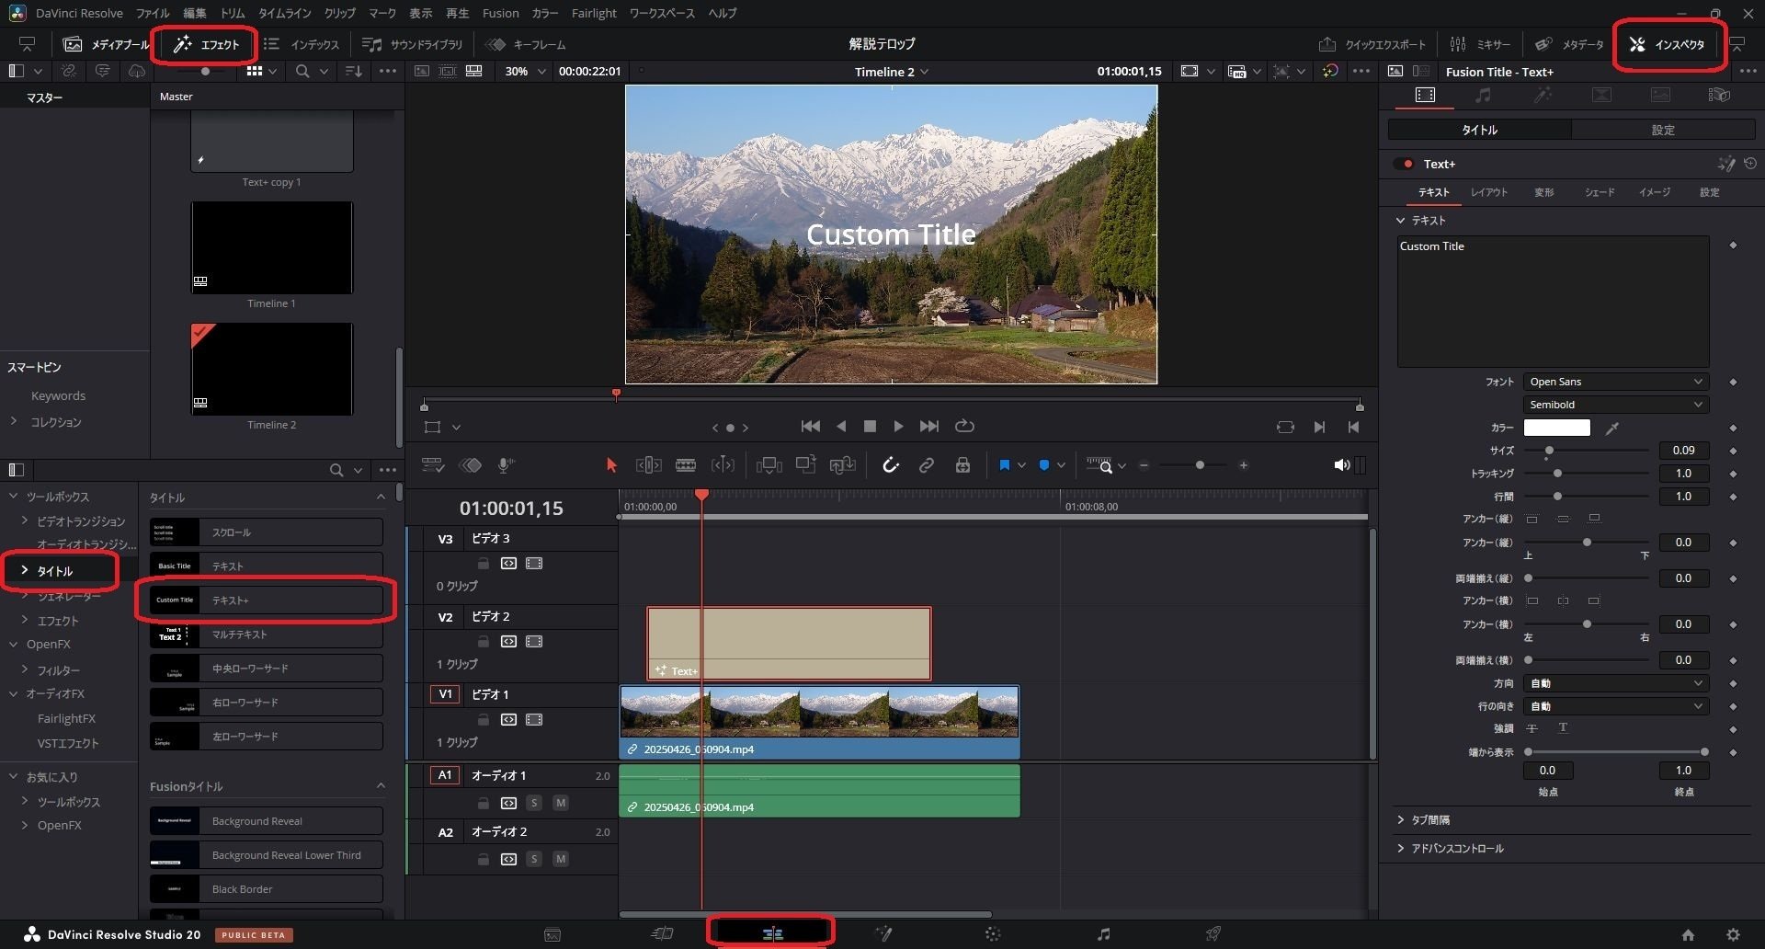Open the Mixer panel (ミキサー)
1765x949 pixels.
(x=1480, y=44)
